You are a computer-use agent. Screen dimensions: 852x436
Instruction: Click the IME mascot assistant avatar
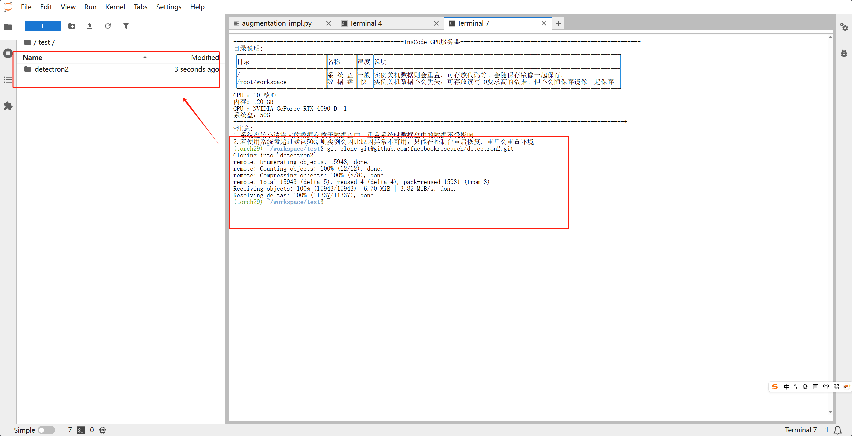[846, 387]
